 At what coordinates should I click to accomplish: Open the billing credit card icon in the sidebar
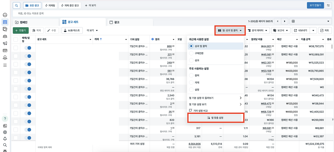tap(5, 50)
